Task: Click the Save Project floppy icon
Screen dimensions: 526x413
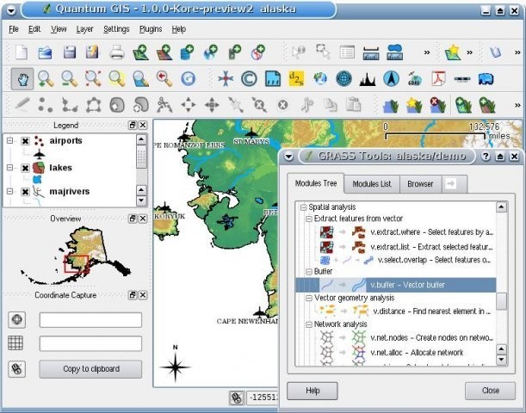Action: pyautogui.click(x=70, y=52)
